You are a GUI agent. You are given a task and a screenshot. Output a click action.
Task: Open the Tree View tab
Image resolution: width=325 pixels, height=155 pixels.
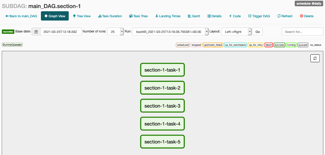(81, 16)
